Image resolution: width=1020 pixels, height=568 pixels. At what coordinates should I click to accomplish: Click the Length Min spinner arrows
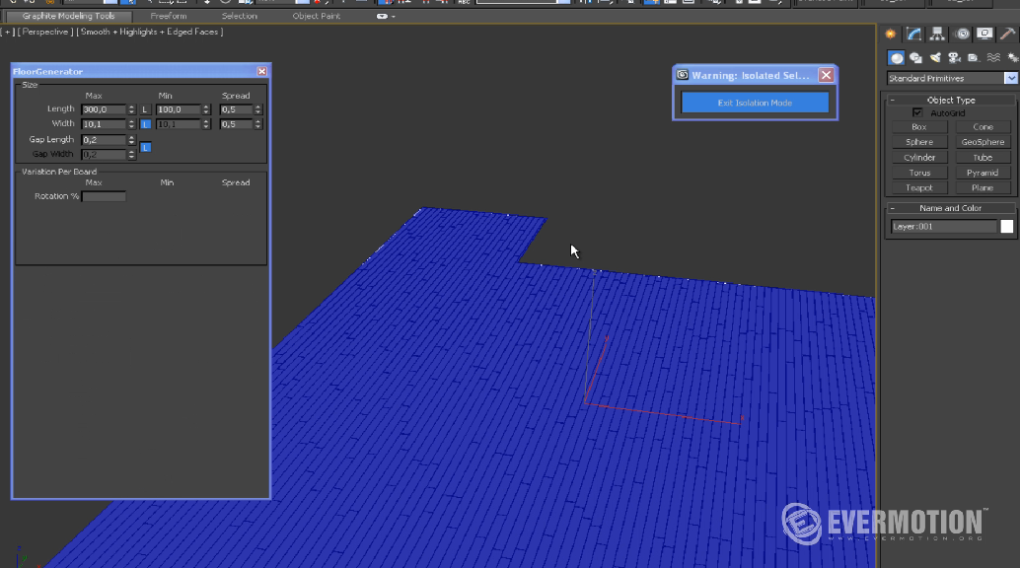[206, 109]
